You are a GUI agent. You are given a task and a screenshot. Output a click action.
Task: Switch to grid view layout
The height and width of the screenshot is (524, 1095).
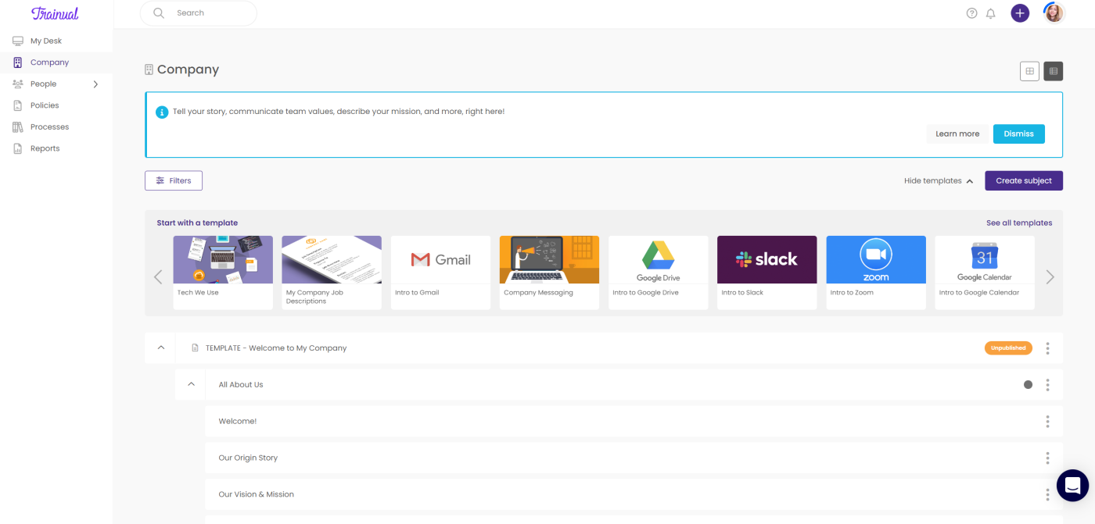click(x=1030, y=71)
